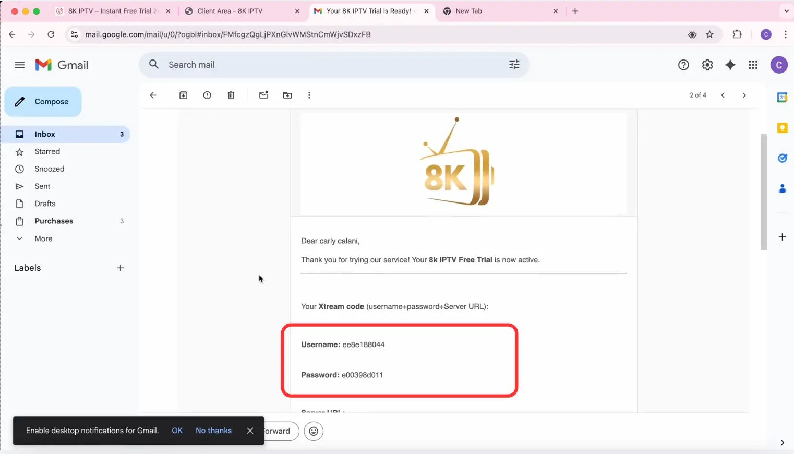View site information icon in address bar
The image size is (794, 454).
pos(74,34)
